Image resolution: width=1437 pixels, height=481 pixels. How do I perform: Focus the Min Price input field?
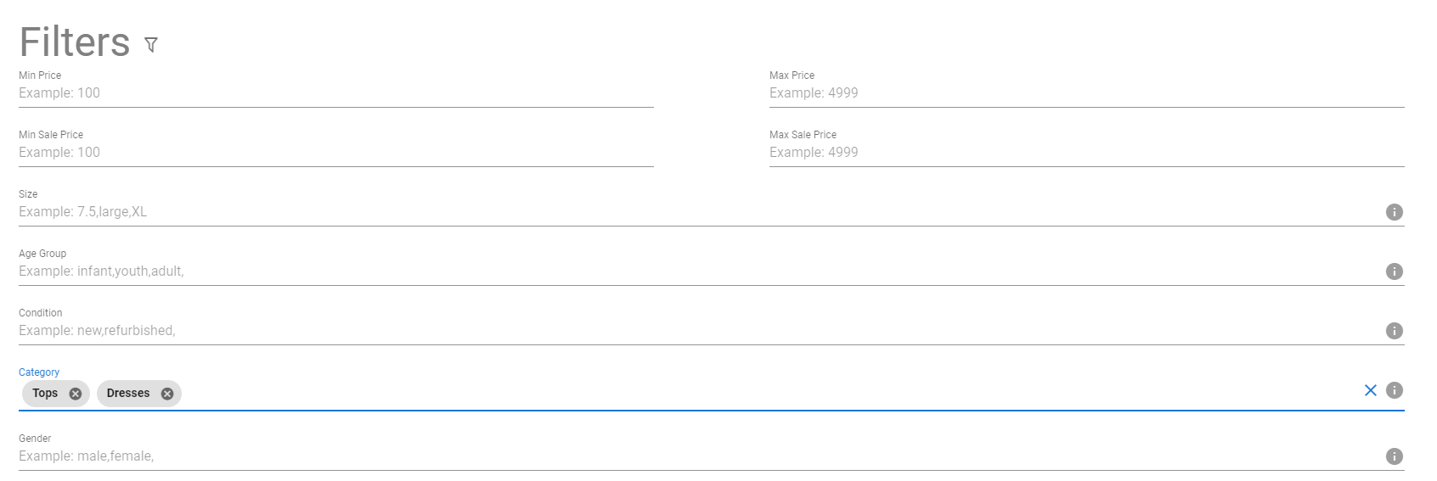(x=335, y=93)
